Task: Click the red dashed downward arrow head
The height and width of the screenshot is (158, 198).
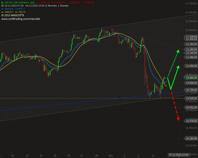Action: [178, 119]
